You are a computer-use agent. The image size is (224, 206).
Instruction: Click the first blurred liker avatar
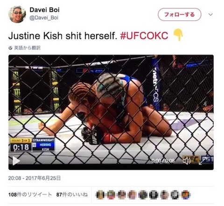tap(100, 195)
